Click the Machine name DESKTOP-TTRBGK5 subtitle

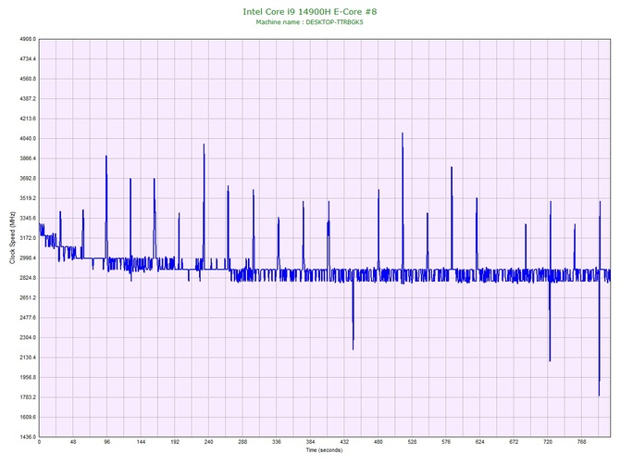tap(309, 22)
